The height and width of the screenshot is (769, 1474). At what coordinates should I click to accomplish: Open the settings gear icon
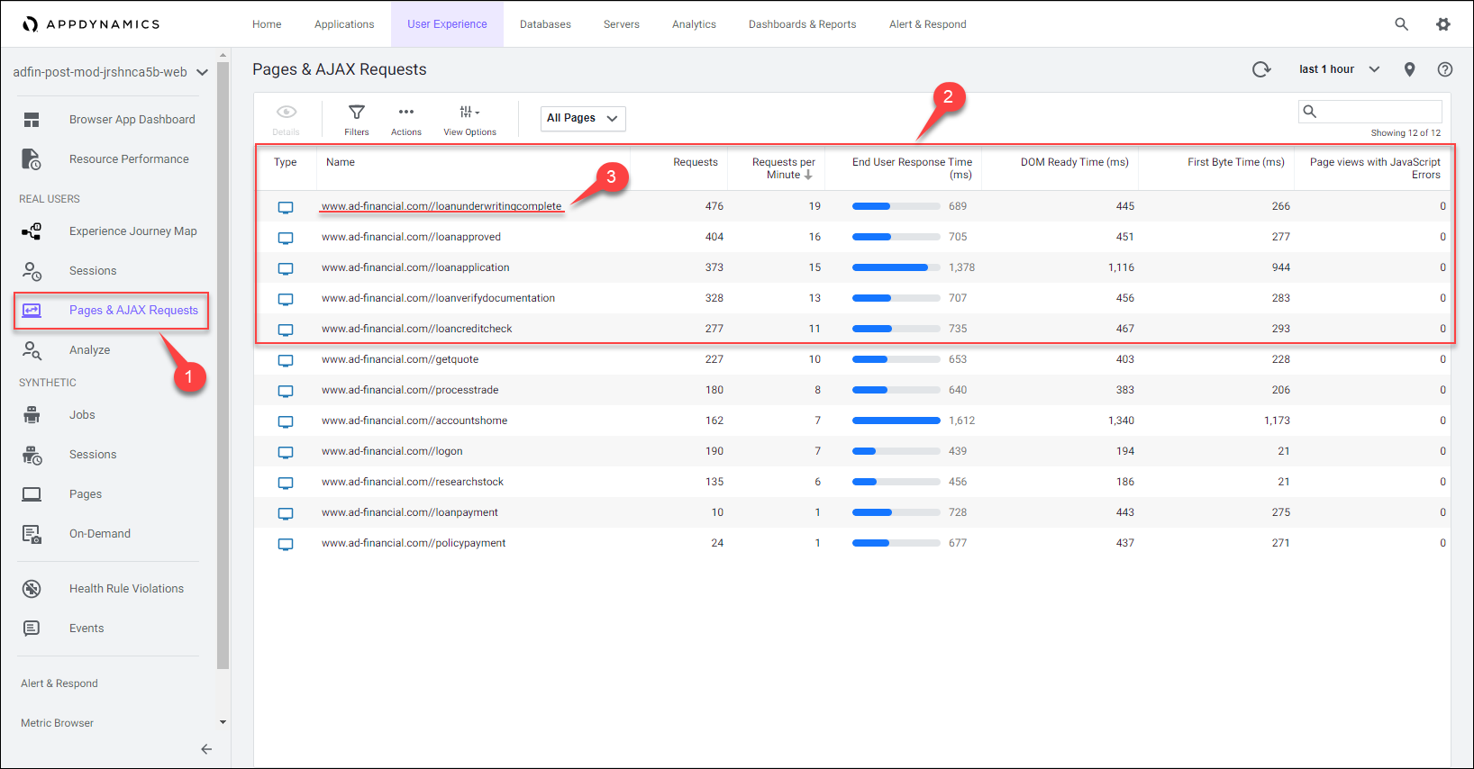(x=1442, y=24)
